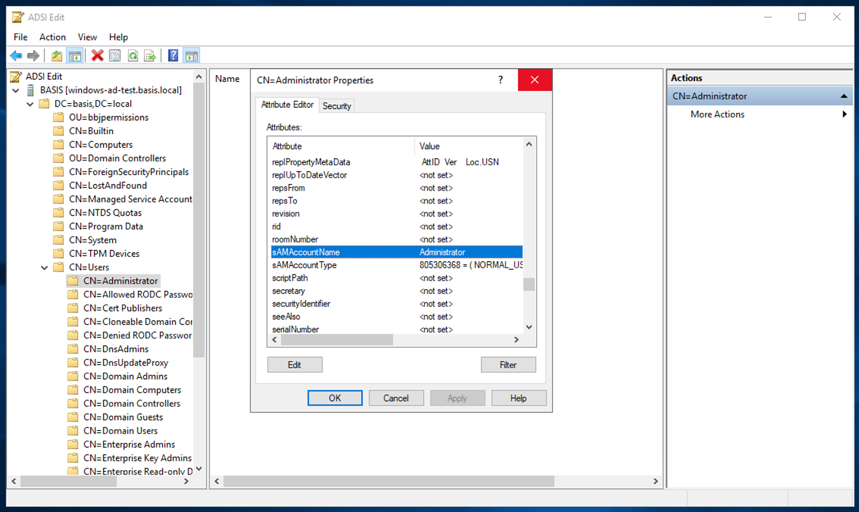Click the CN=Computers folder icon
This screenshot has width=859, height=512.
tap(59, 145)
